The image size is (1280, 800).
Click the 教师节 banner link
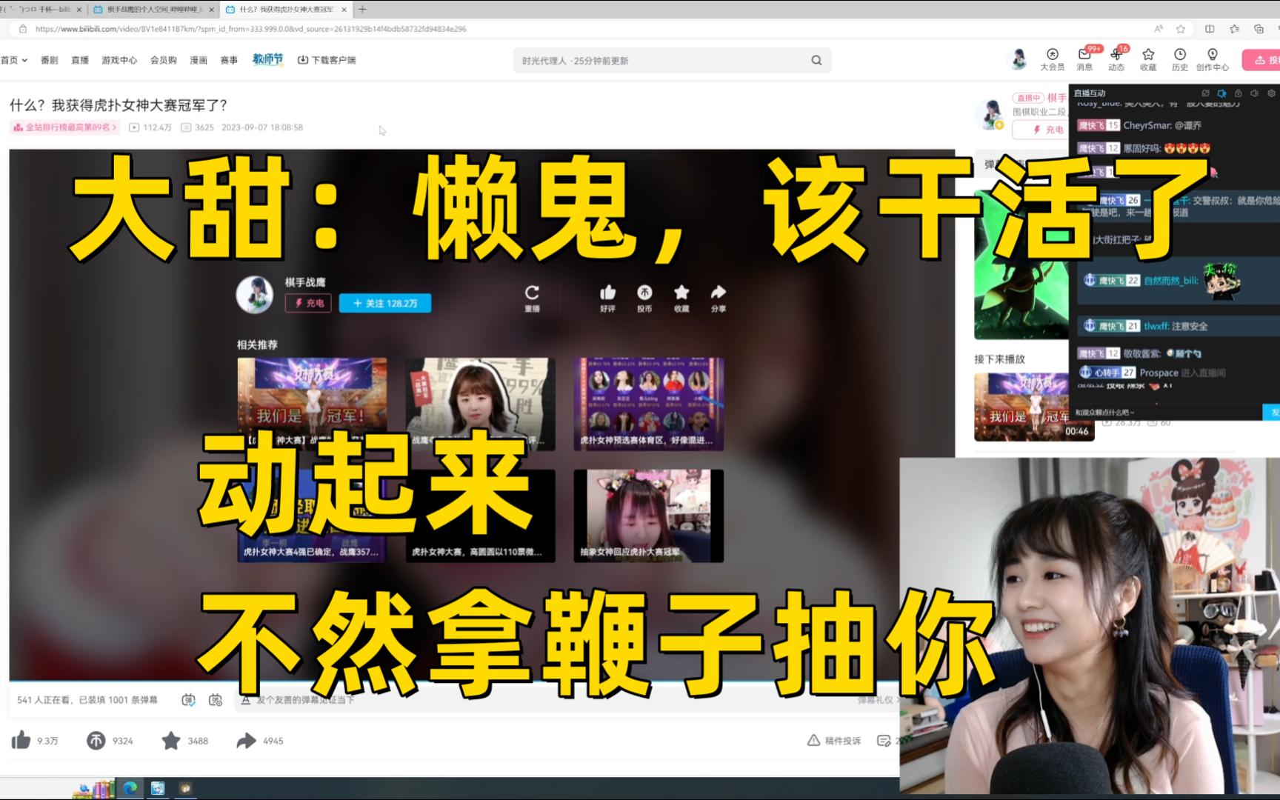tap(267, 59)
